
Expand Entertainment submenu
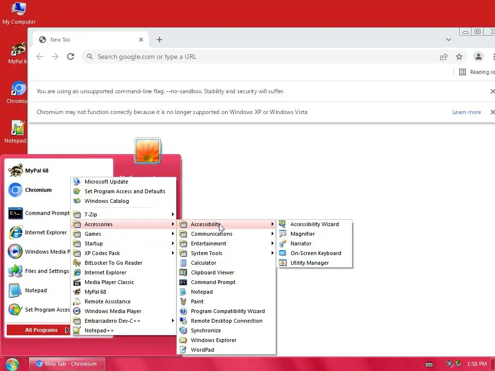pos(226,243)
